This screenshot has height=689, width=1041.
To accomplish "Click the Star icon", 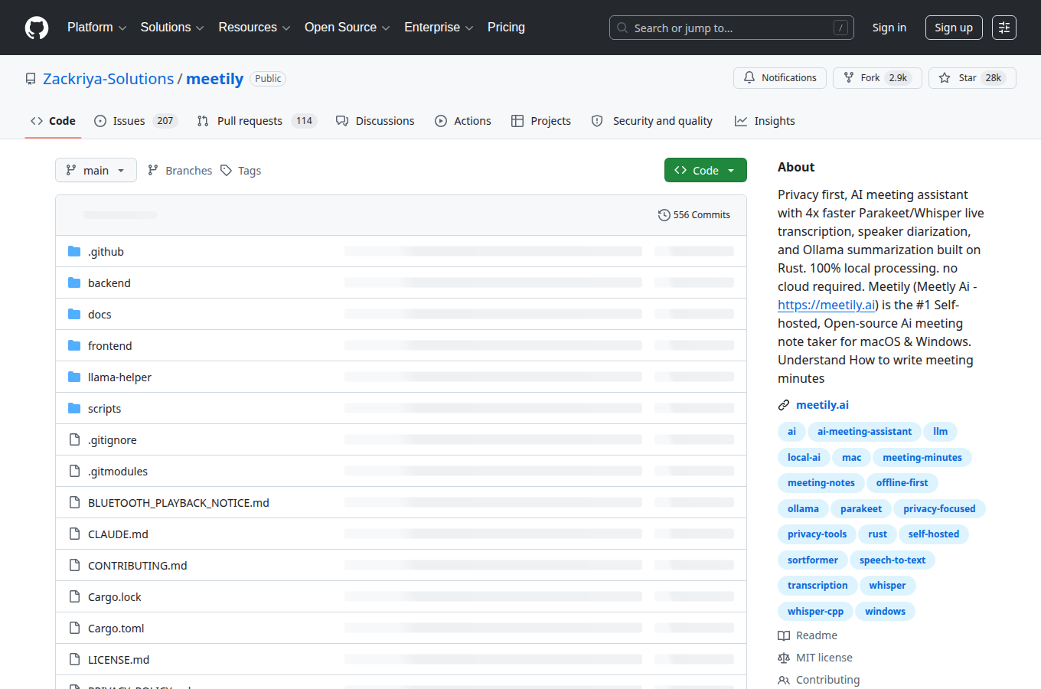I will tap(945, 78).
